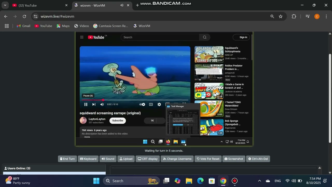Open the Chrome tab search dropdown
Viewport: 332px width, 187px height.
point(5,5)
